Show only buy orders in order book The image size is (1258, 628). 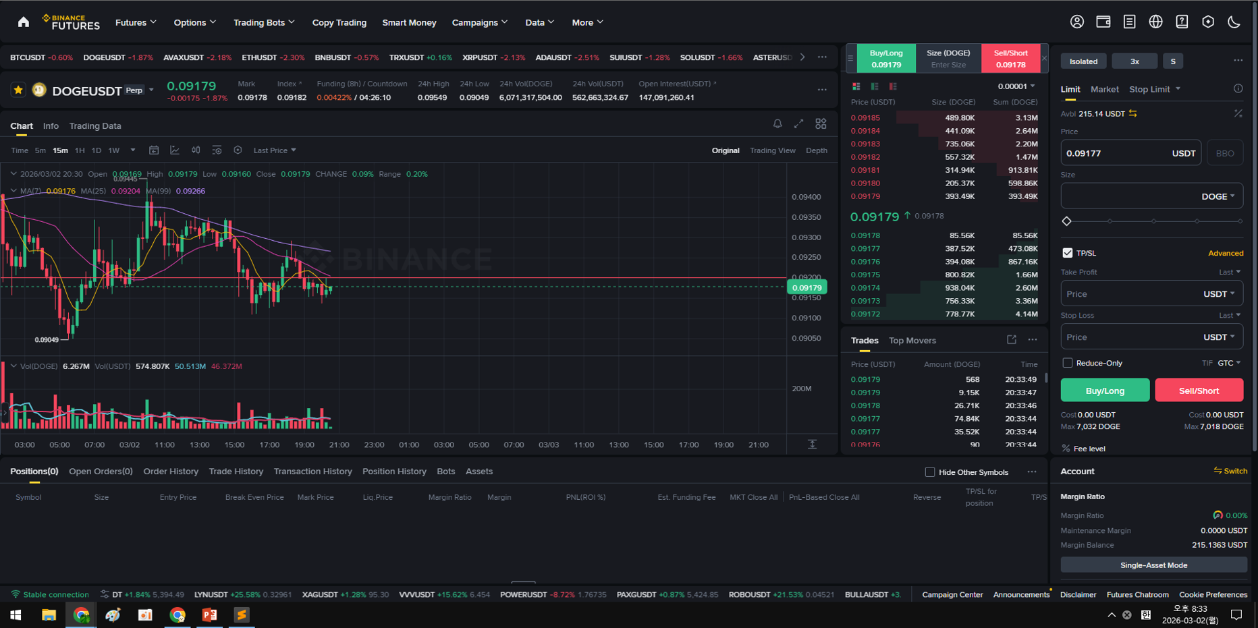coord(875,86)
